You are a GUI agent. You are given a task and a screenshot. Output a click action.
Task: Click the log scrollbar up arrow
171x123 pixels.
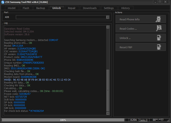point(108,27)
